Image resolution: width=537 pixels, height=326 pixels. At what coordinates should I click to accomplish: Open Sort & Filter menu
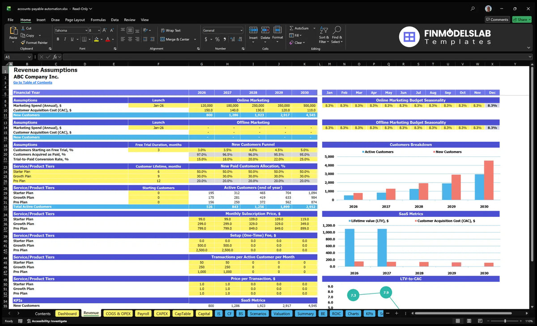(324, 34)
